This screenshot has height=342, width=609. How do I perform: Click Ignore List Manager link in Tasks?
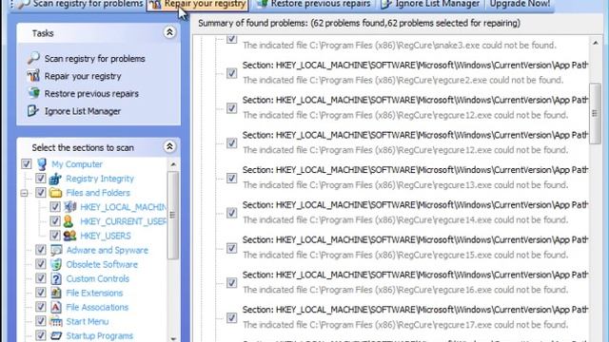click(83, 111)
